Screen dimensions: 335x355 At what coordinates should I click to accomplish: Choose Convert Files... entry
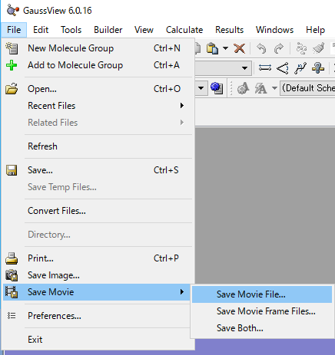[98, 211]
